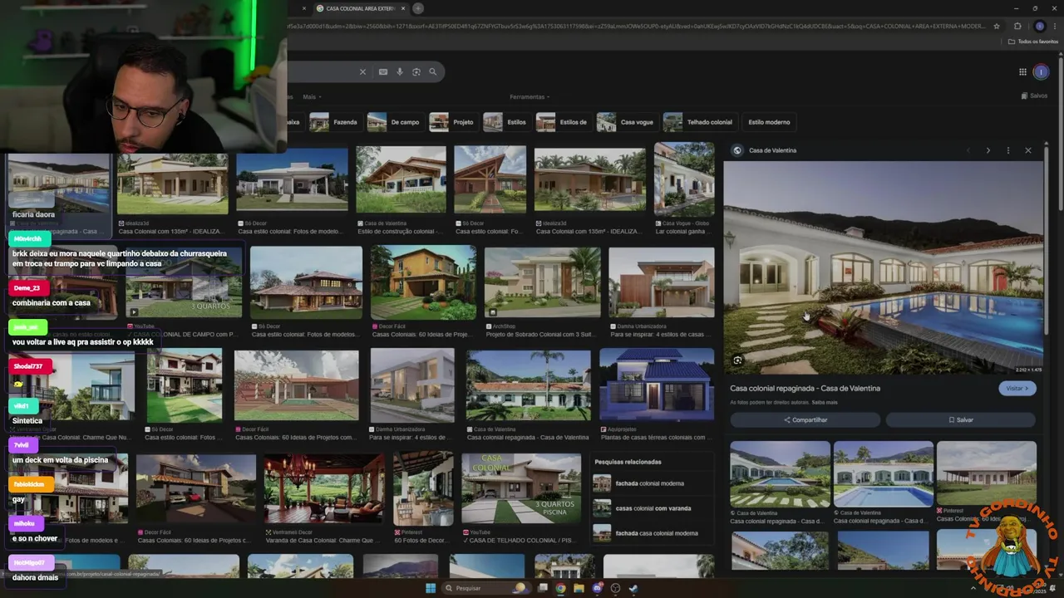Open Task View on the taskbar
The height and width of the screenshot is (598, 1064).
coord(543,588)
